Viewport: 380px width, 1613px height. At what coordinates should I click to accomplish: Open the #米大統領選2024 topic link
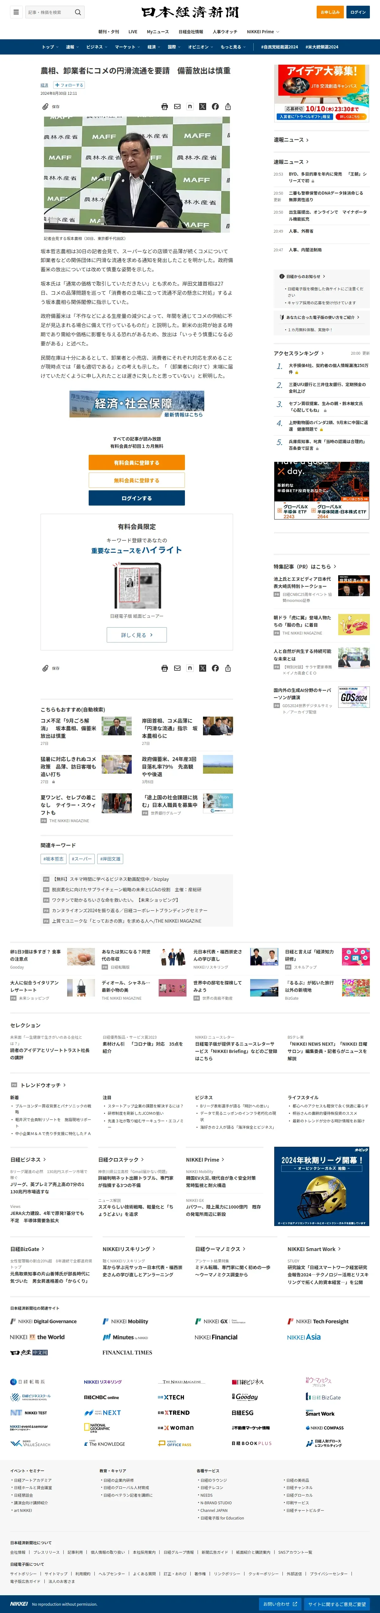coord(322,47)
